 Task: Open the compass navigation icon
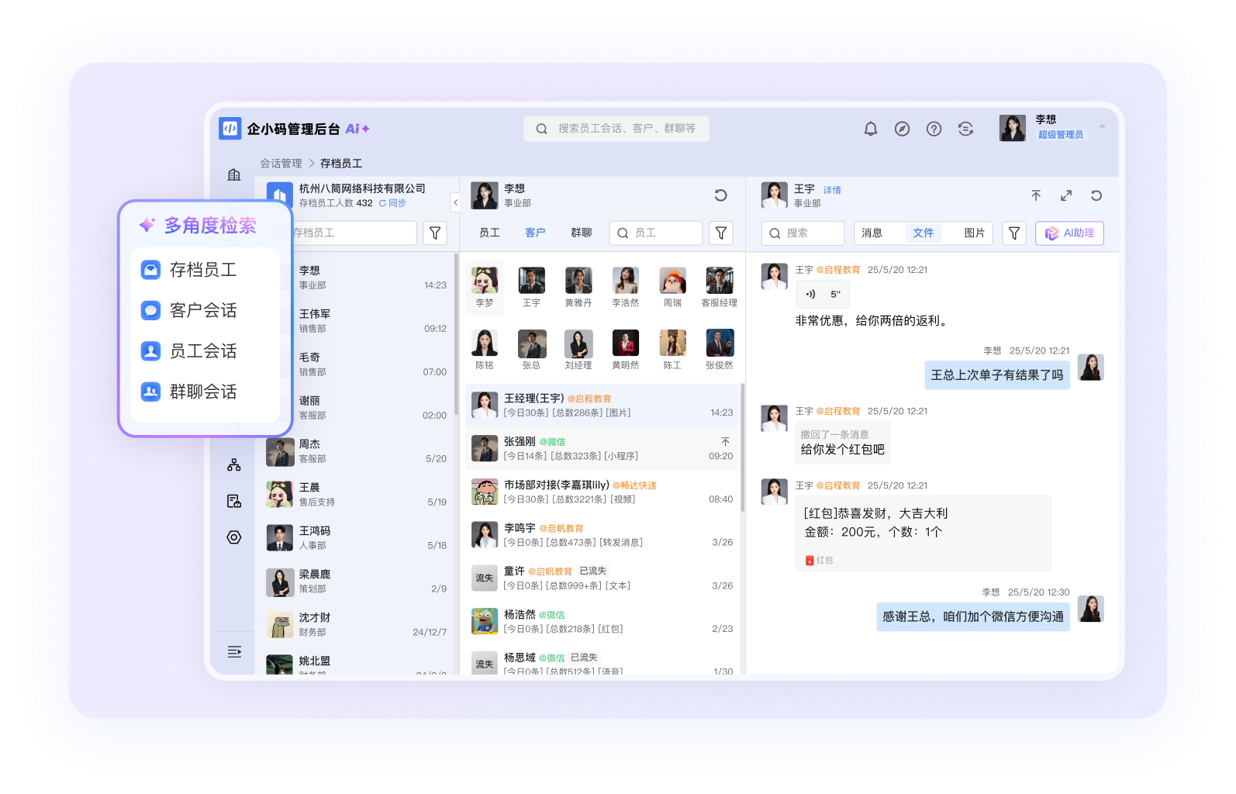point(902,129)
